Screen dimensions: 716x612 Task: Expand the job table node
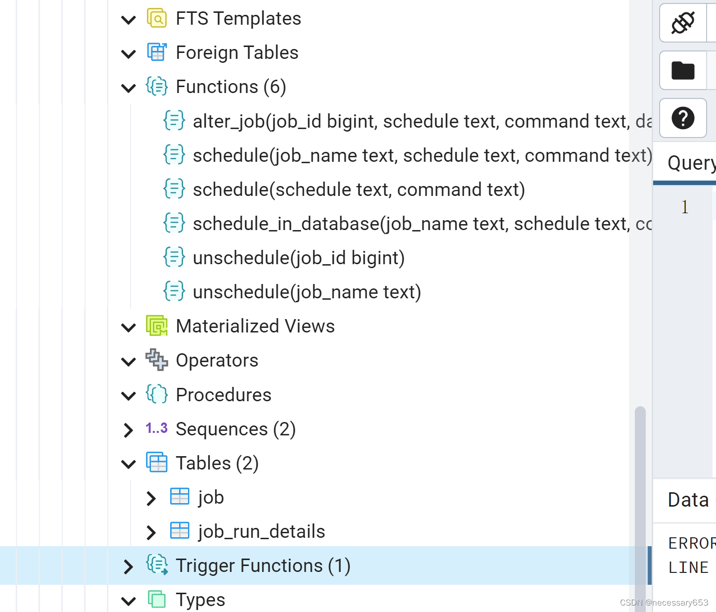point(151,498)
